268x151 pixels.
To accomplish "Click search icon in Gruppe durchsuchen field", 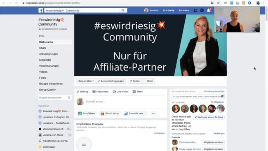I will [x=69, y=98].
